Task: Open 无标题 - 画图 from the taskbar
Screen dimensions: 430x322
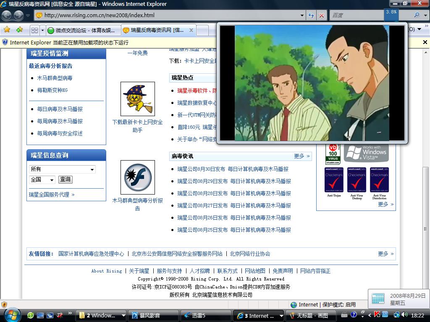Action: click(311, 315)
